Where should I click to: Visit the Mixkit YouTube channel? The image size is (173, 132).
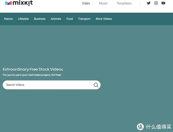(163, 3)
